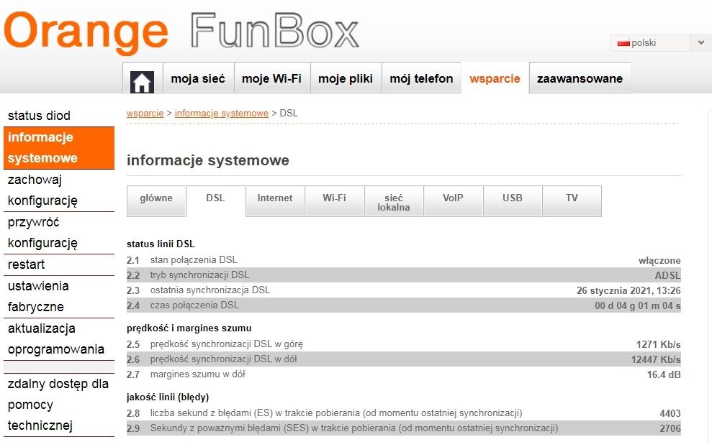Click the ADSL value
This screenshot has width=712, height=442.
tap(667, 275)
